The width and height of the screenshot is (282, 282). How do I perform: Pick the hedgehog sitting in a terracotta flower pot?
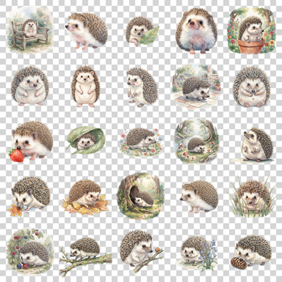tap(251, 31)
